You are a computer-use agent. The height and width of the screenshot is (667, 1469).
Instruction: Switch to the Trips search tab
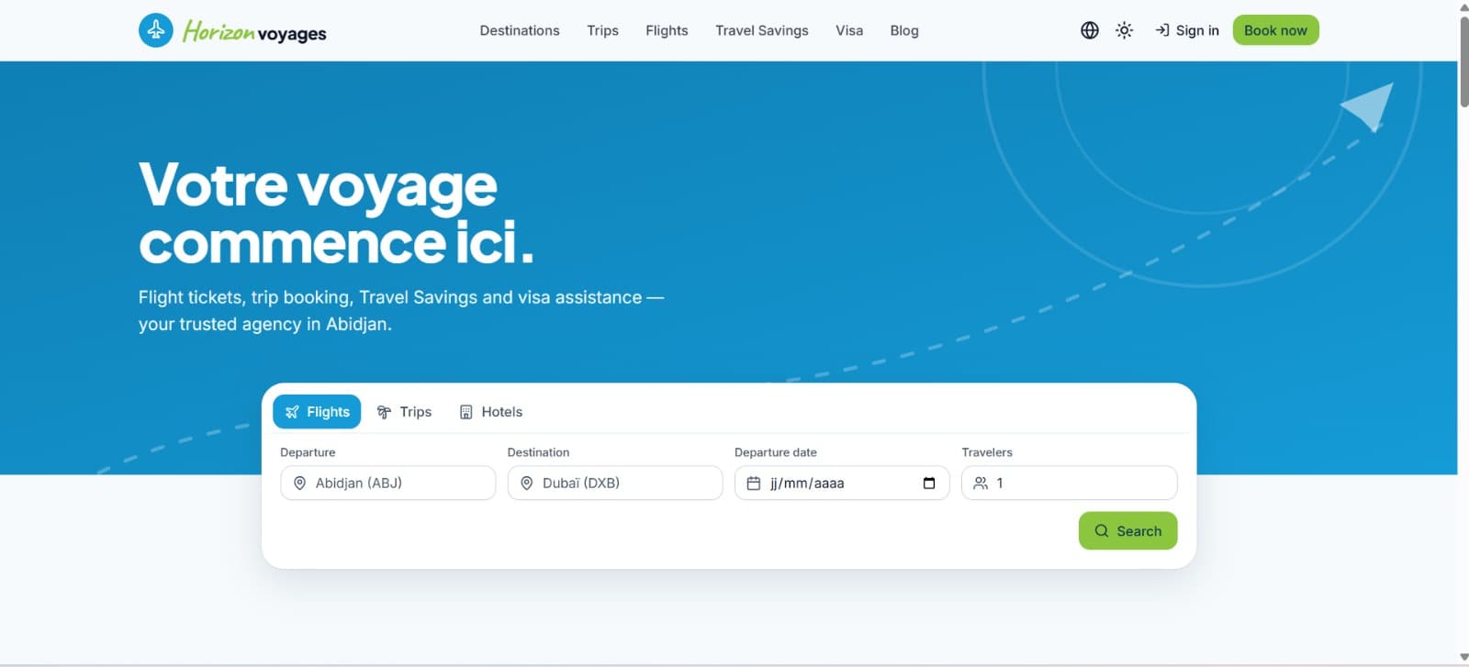click(x=405, y=412)
